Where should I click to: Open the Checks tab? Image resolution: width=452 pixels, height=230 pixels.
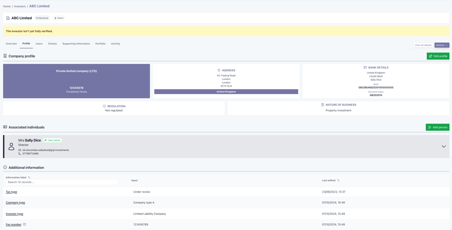click(x=52, y=44)
